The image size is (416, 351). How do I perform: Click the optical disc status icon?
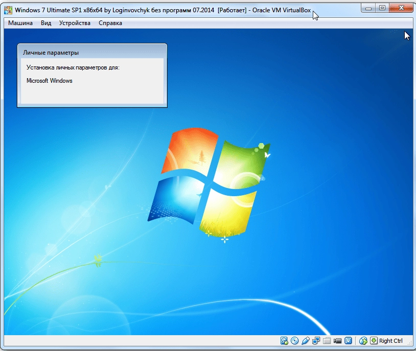tap(295, 341)
